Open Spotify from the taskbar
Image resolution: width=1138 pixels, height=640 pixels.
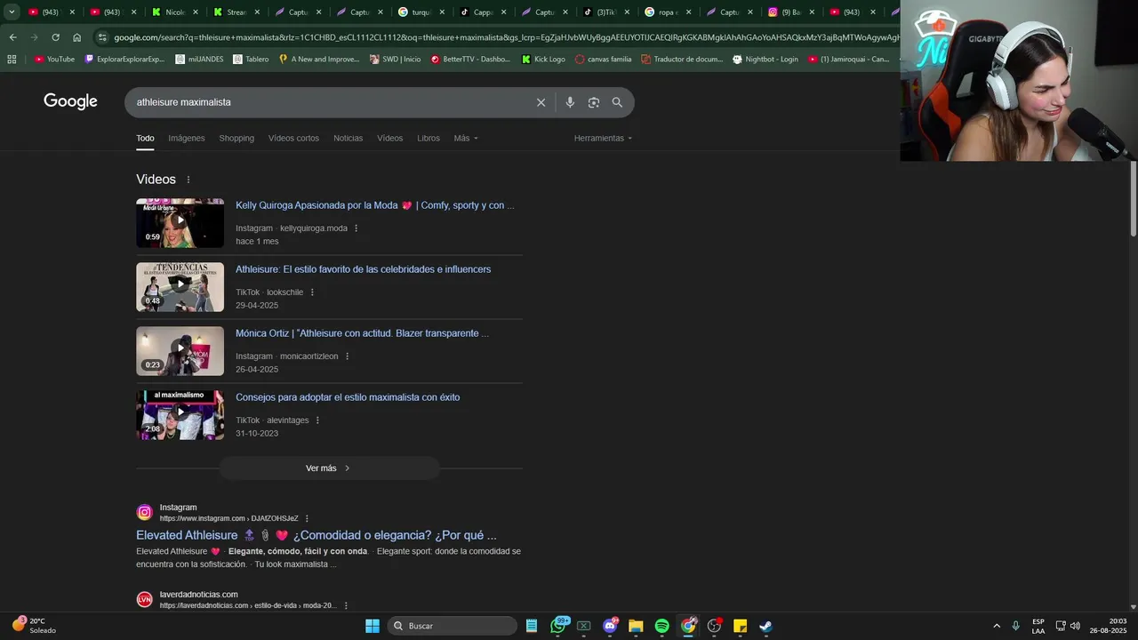pyautogui.click(x=661, y=626)
